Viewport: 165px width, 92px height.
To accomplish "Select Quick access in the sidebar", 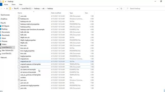I will coord(5,15).
